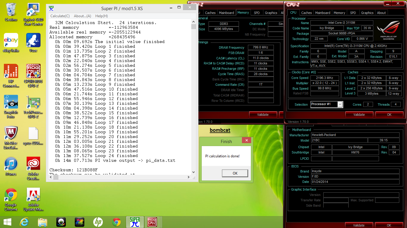407x228 pixels.
Task: Switch to Mainboard tab in front CPU-Z window
Action: pos(323,13)
